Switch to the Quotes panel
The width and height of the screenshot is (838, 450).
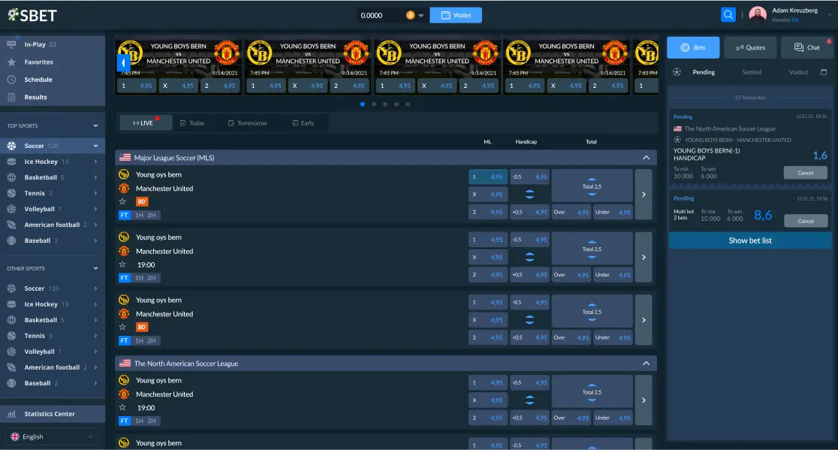point(751,47)
